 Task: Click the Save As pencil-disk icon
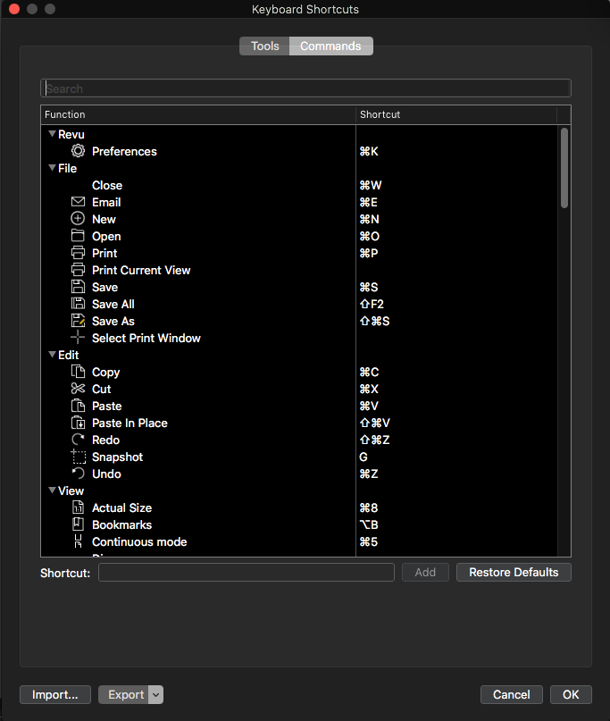(x=78, y=321)
